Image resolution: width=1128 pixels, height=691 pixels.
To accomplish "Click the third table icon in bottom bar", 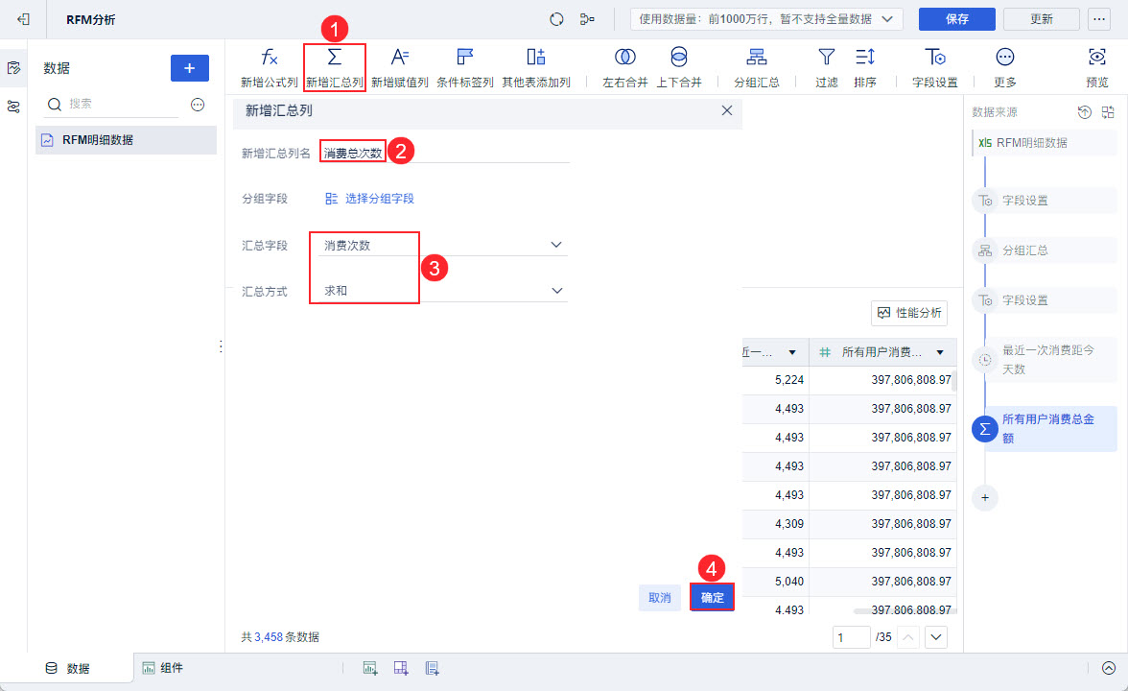I will click(x=432, y=668).
